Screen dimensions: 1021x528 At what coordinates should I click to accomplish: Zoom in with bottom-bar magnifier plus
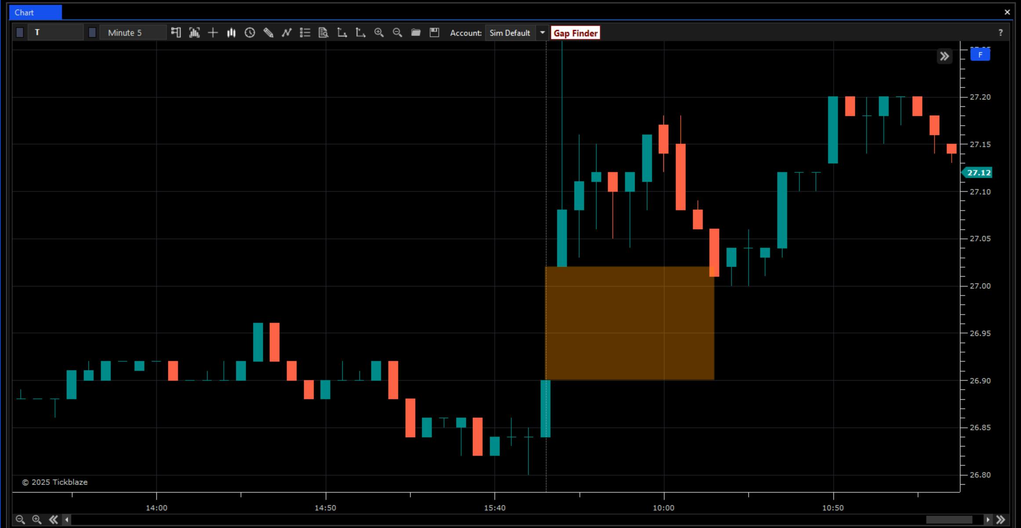(37, 520)
